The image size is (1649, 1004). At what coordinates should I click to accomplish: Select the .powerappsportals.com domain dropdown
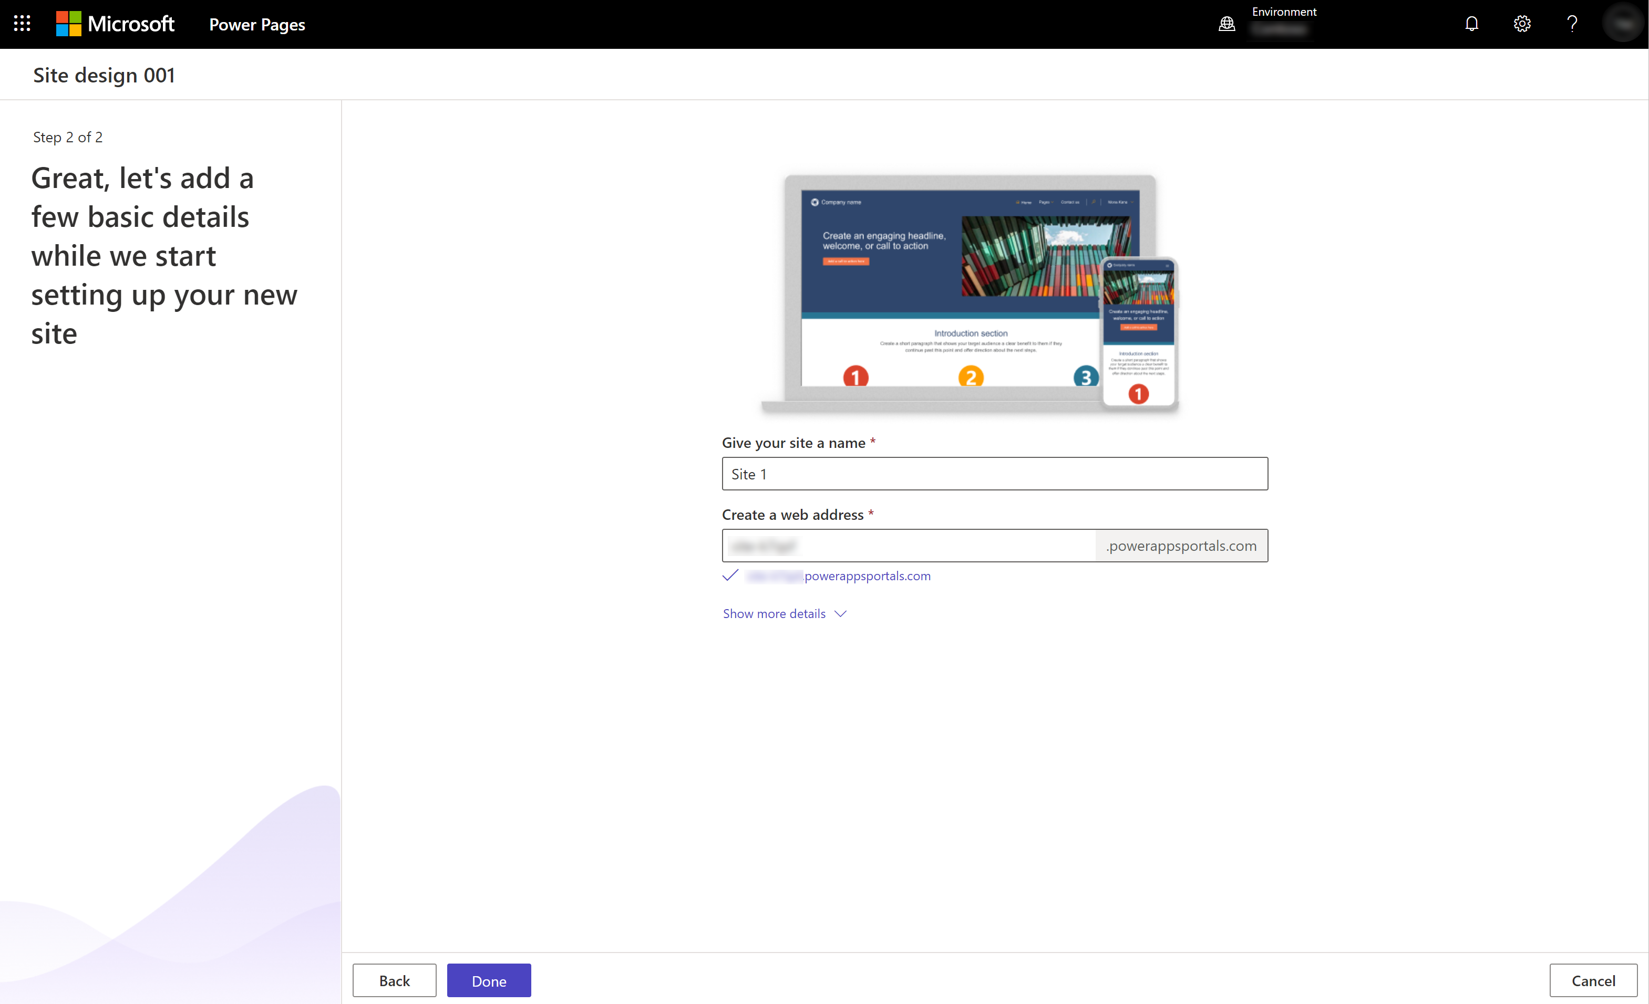point(1181,545)
